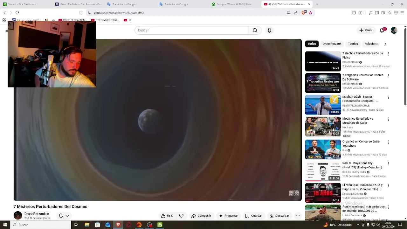Open options for El Niño Que Hackeó video
The width and height of the screenshot is (407, 229).
point(389,185)
